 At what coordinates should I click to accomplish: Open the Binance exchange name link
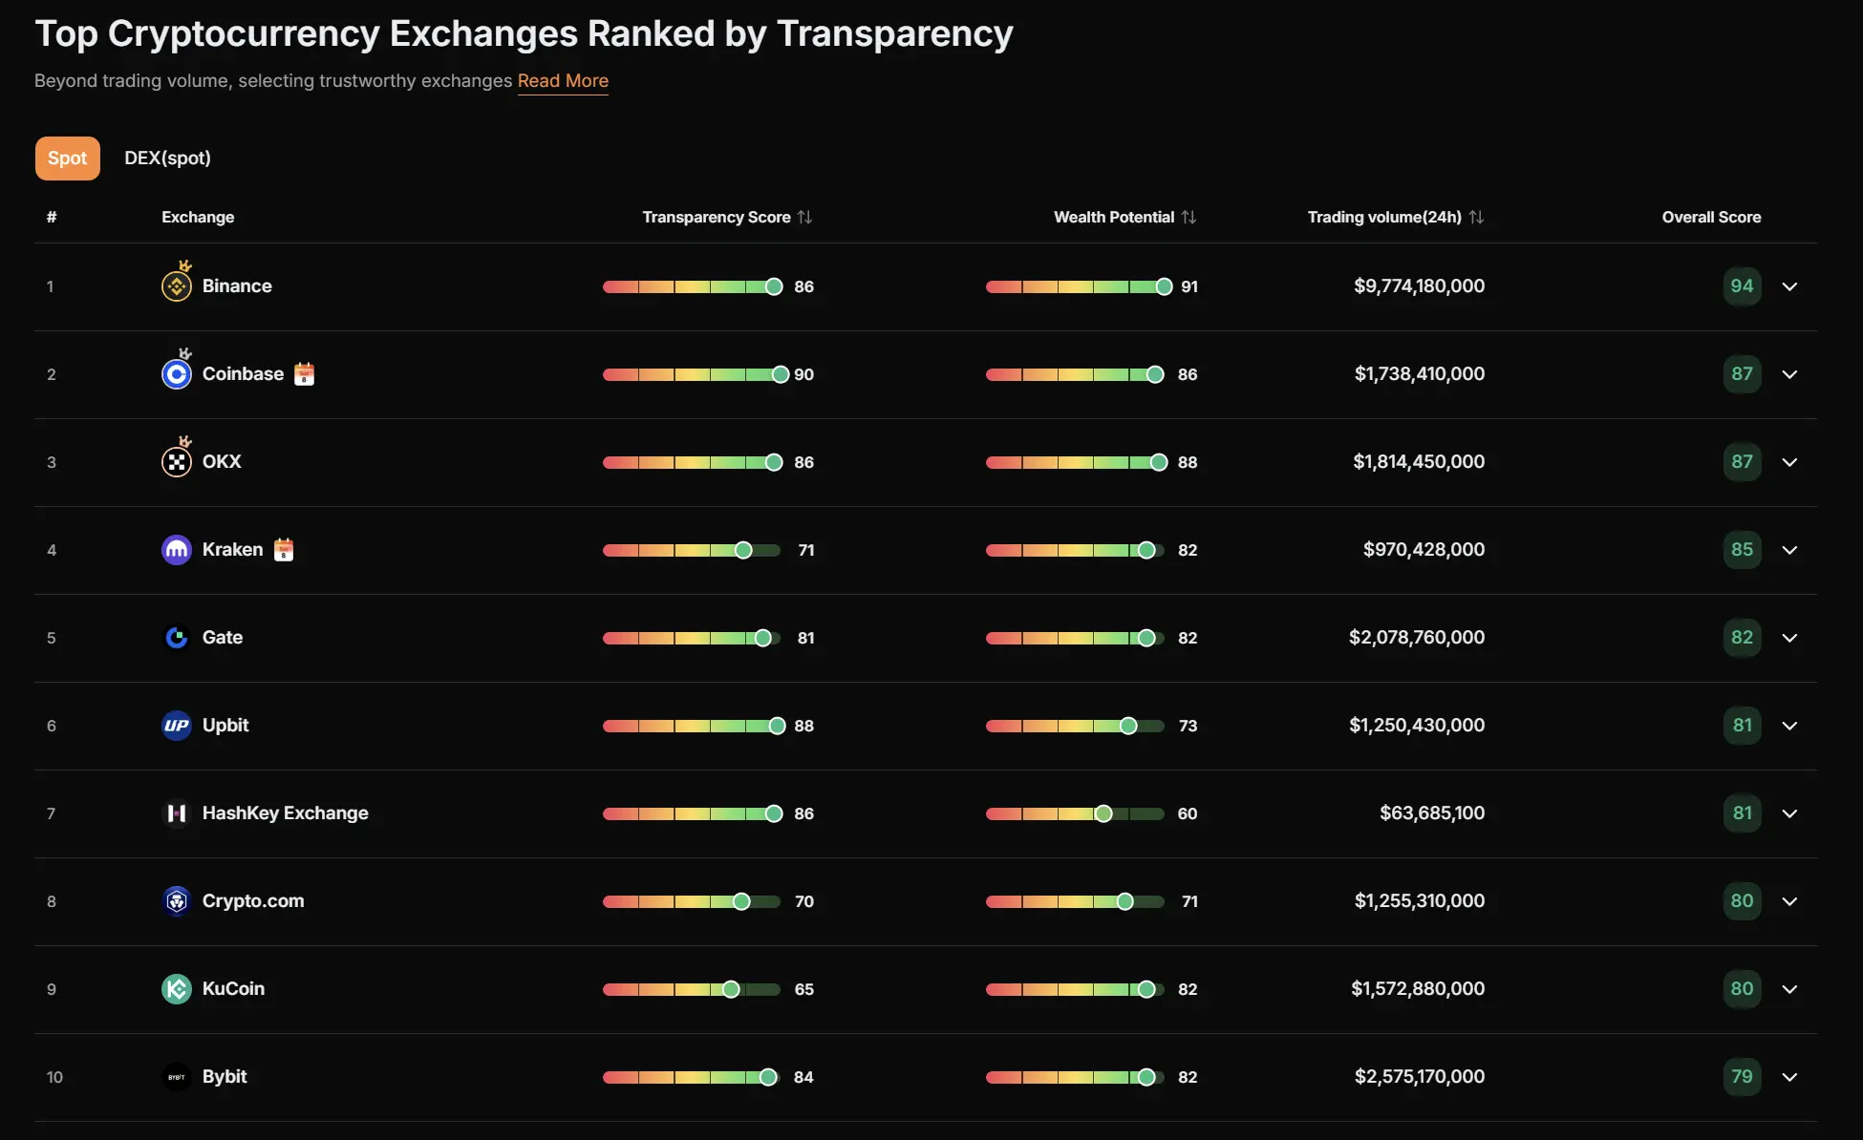click(237, 286)
